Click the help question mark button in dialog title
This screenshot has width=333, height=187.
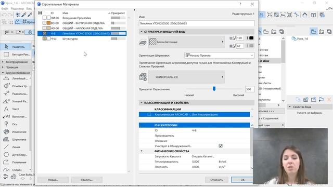coord(240,4)
